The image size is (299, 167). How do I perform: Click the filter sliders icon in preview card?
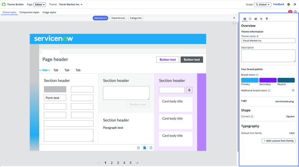[189, 90]
